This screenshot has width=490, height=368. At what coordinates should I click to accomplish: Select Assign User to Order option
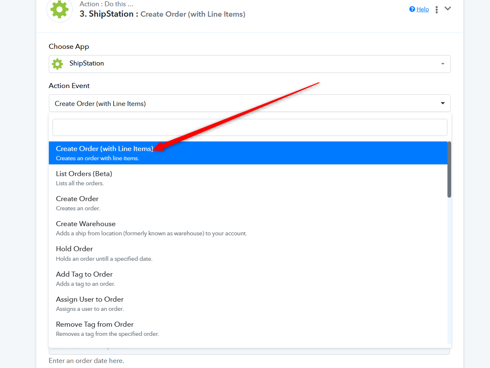tap(248, 304)
